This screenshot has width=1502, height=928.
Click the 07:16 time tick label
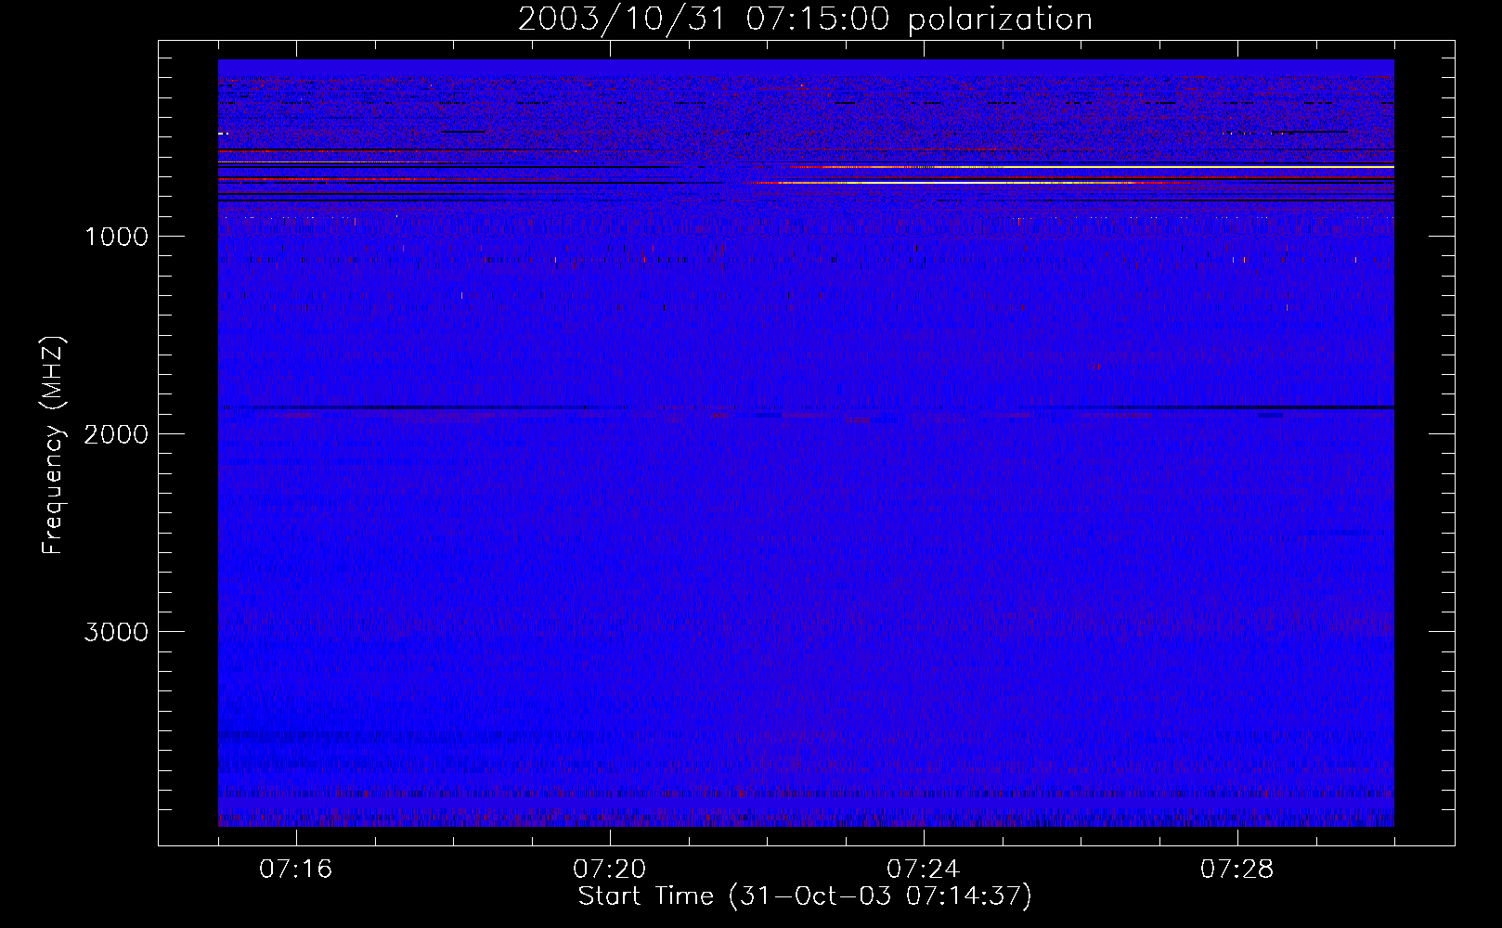(296, 870)
